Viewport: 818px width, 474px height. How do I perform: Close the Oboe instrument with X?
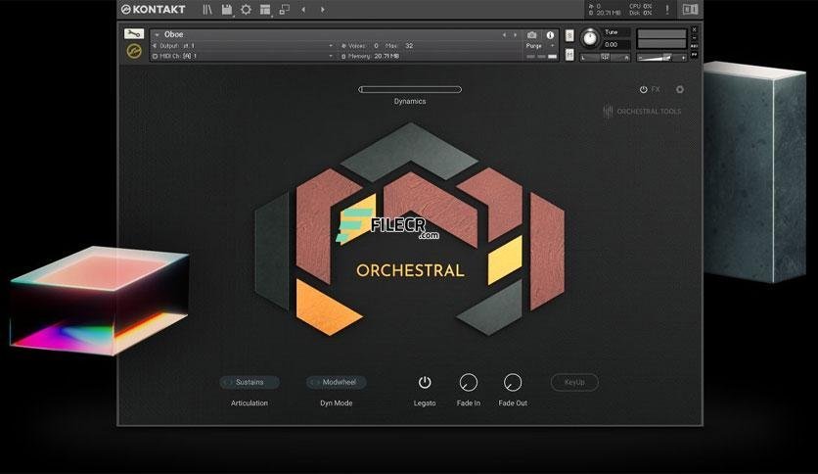tap(695, 30)
